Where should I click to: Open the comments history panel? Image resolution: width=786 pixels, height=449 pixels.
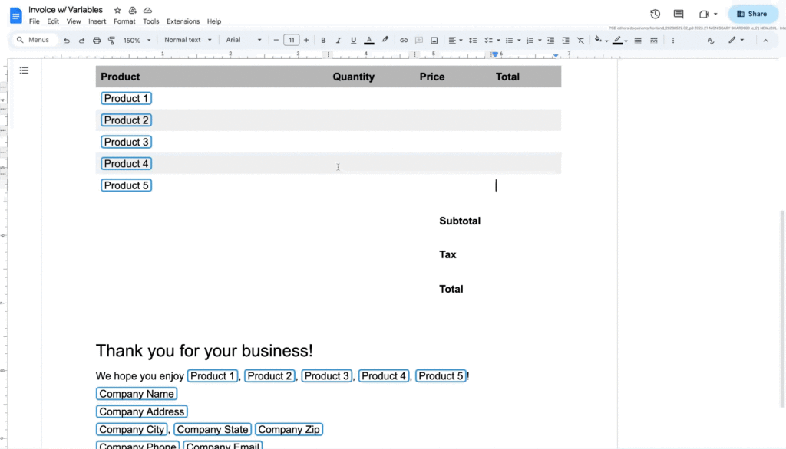click(x=679, y=14)
